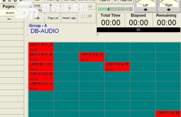The image size is (181, 117).
Task: Click the blue DB-AUDIO page title
Action: 45,31
